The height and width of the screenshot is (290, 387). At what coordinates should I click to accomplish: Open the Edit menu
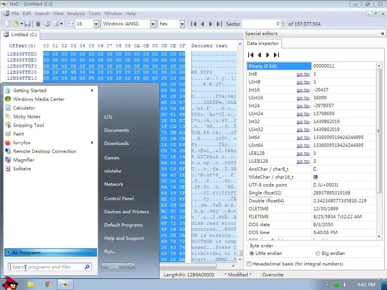pos(27,14)
